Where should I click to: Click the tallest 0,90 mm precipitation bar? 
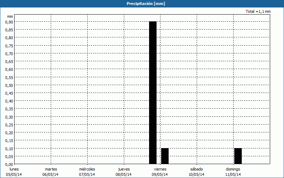click(x=153, y=93)
